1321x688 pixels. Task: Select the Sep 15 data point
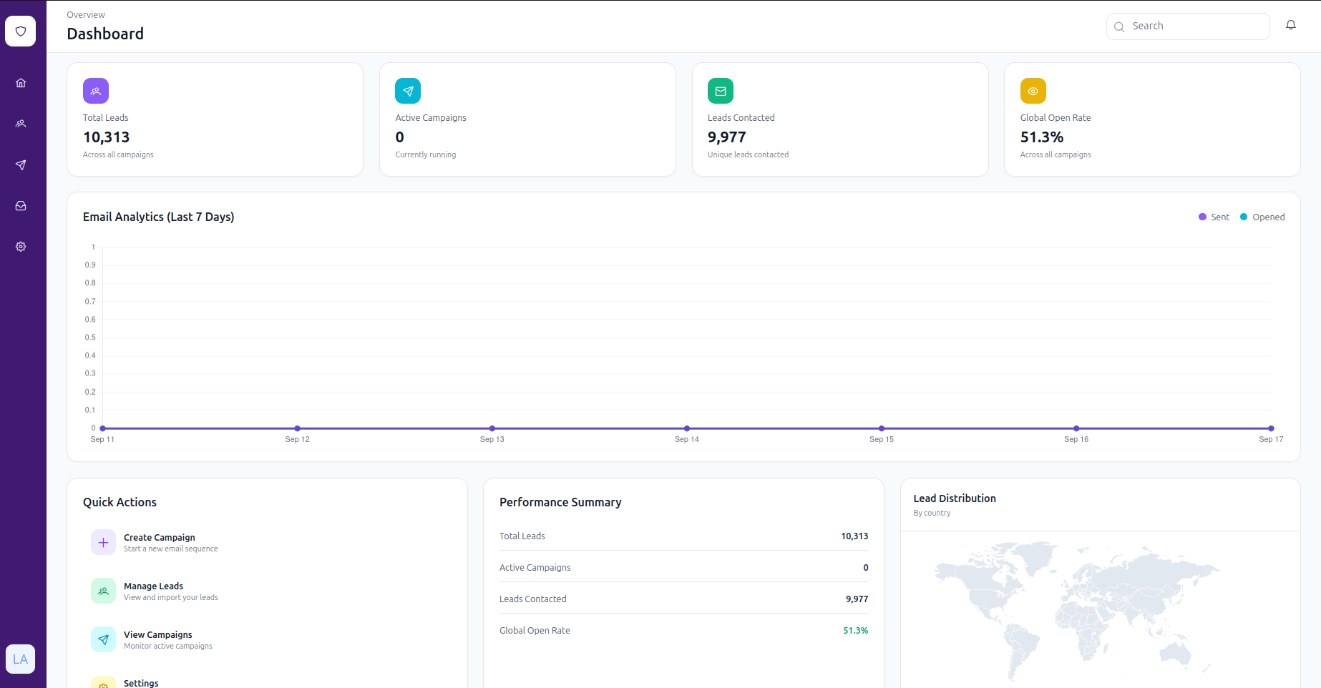pos(882,428)
